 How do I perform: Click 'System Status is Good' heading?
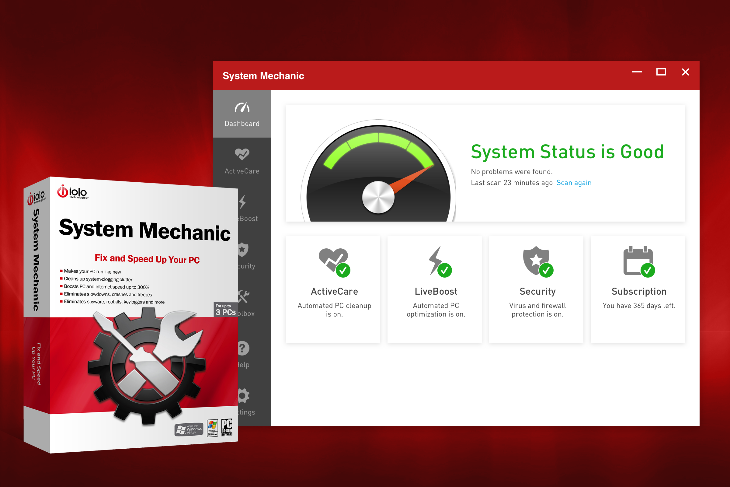[x=567, y=152]
